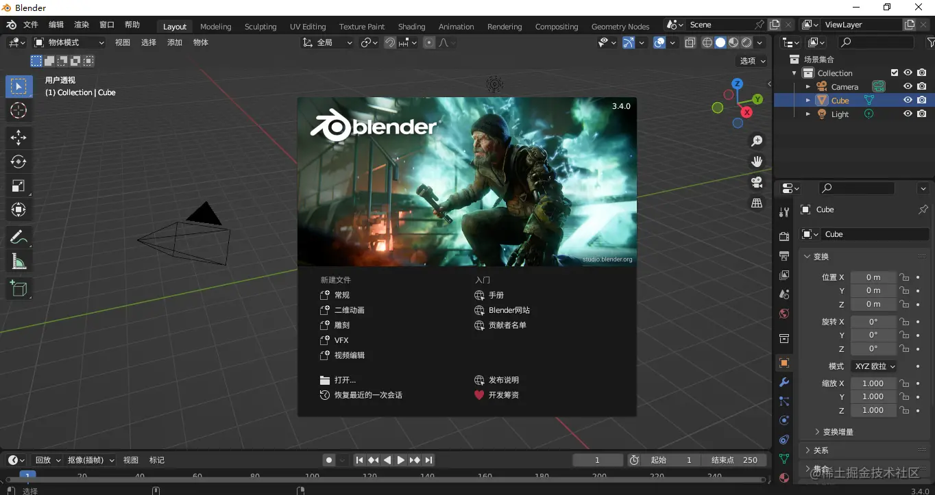Open the 回放 playback dropdown
The width and height of the screenshot is (935, 495).
pos(48,460)
